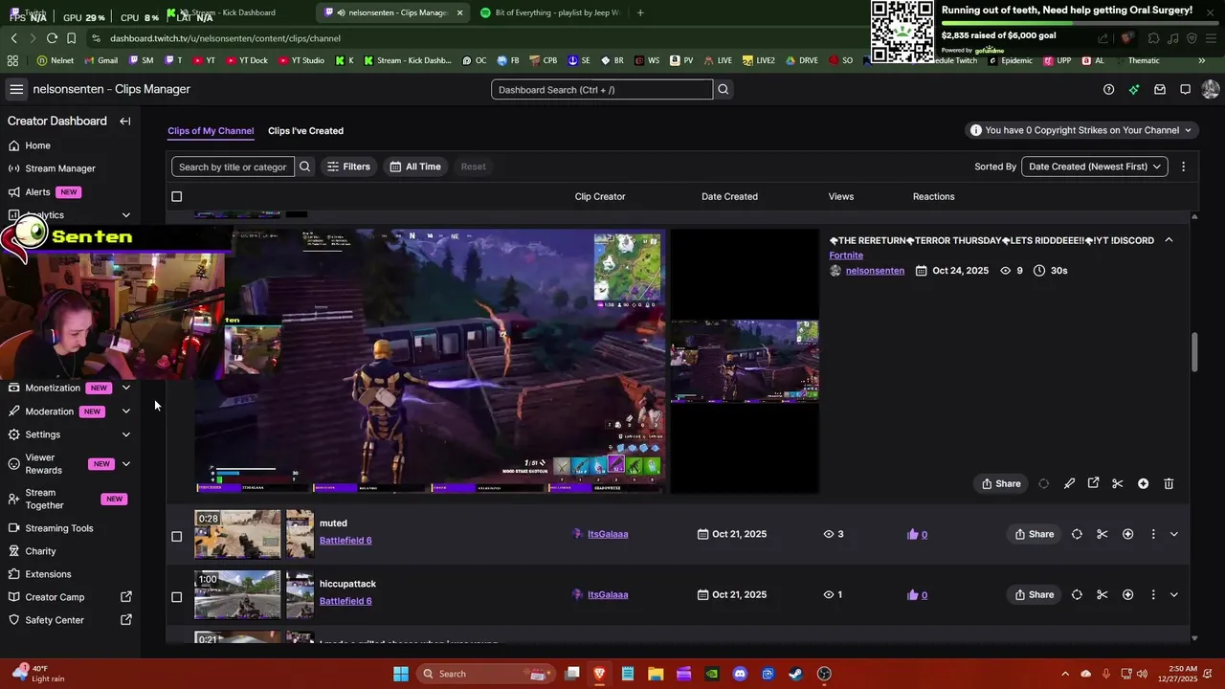Delete the expanded Fortnite clip with trash icon

1169,483
